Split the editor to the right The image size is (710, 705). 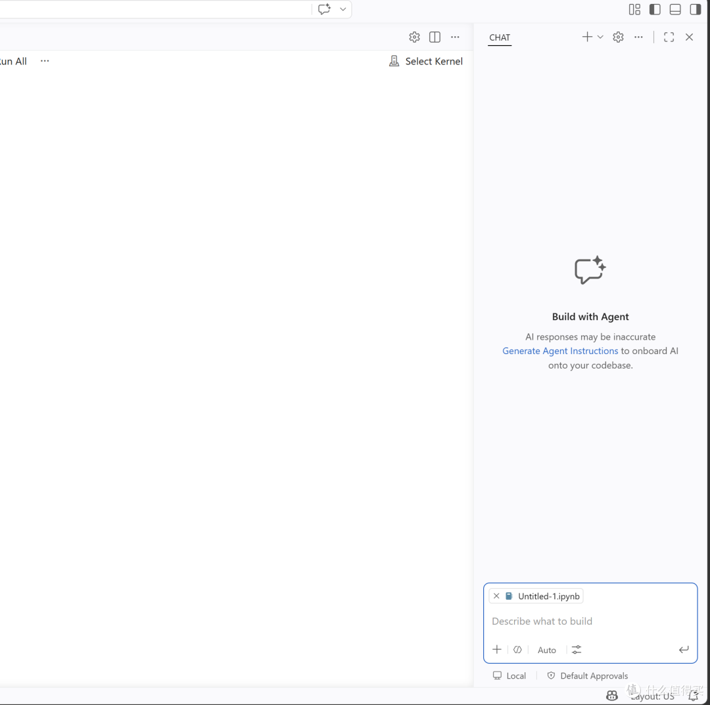pos(435,37)
